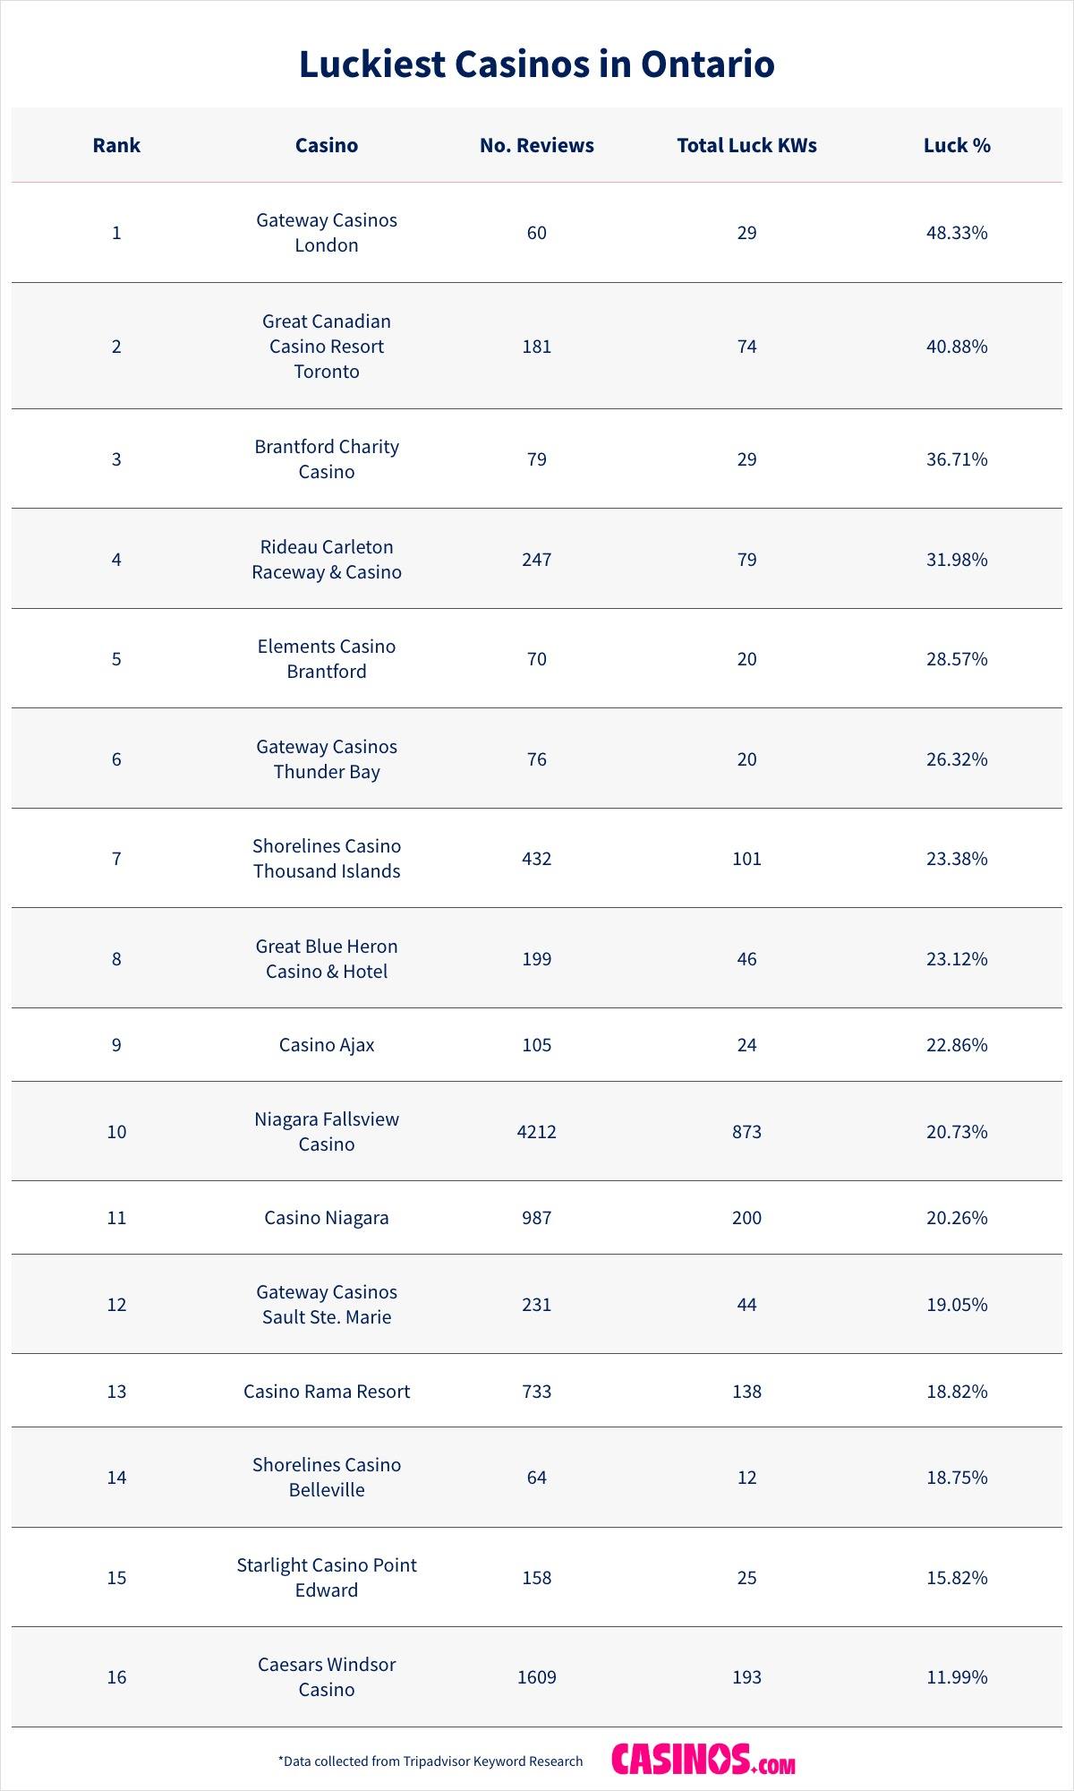
Task: Click Rideau Carleton Raceway & Casino
Action: coord(327,559)
